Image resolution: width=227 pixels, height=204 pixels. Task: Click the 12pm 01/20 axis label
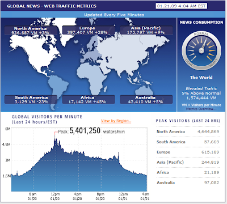pyautogui.click(x=55, y=196)
